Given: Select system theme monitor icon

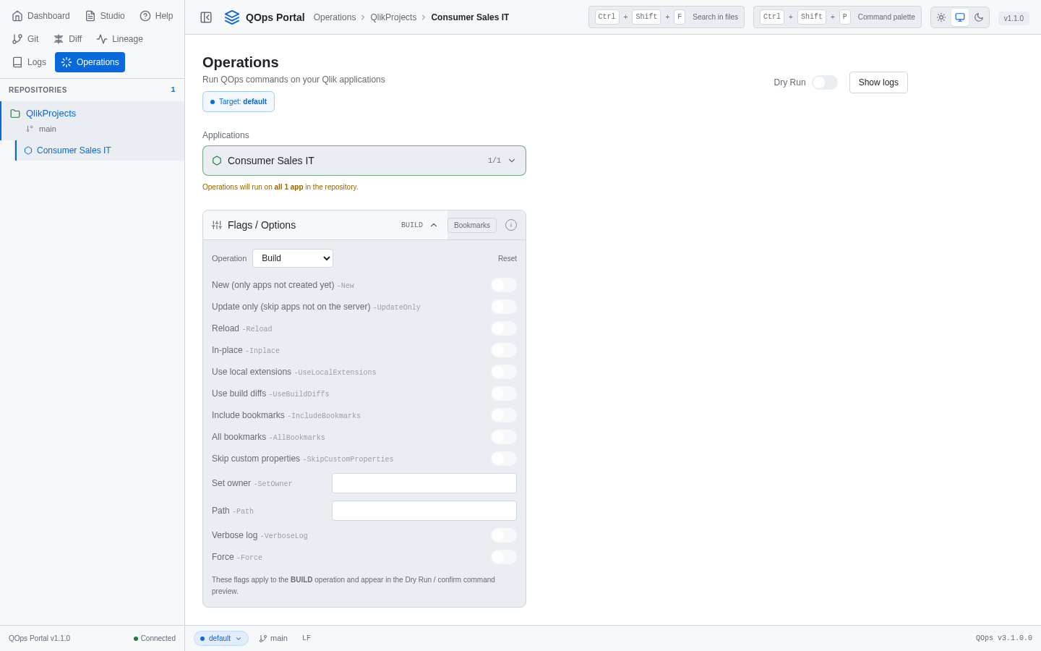Looking at the screenshot, I should click(960, 17).
